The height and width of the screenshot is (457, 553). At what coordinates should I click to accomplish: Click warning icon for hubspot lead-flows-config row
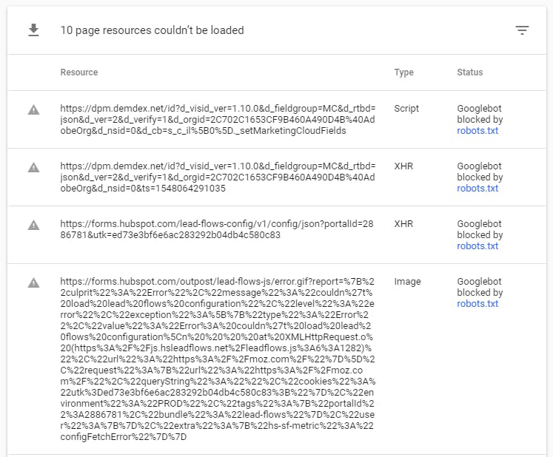(x=33, y=225)
